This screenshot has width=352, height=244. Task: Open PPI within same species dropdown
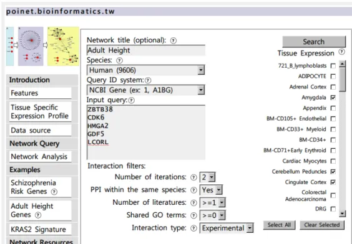(211, 190)
